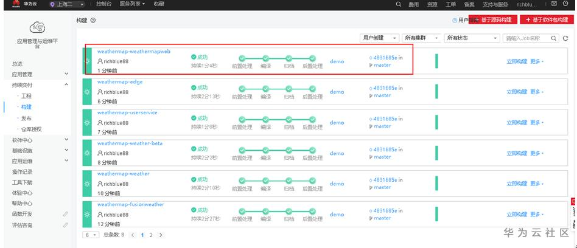Click the sun icon of weathermap-weather-beta row
The height and width of the screenshot is (248, 577).
pos(87,153)
